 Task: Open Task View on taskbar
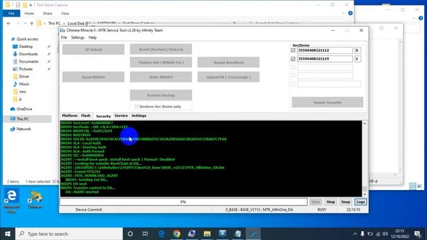[x=145, y=234]
